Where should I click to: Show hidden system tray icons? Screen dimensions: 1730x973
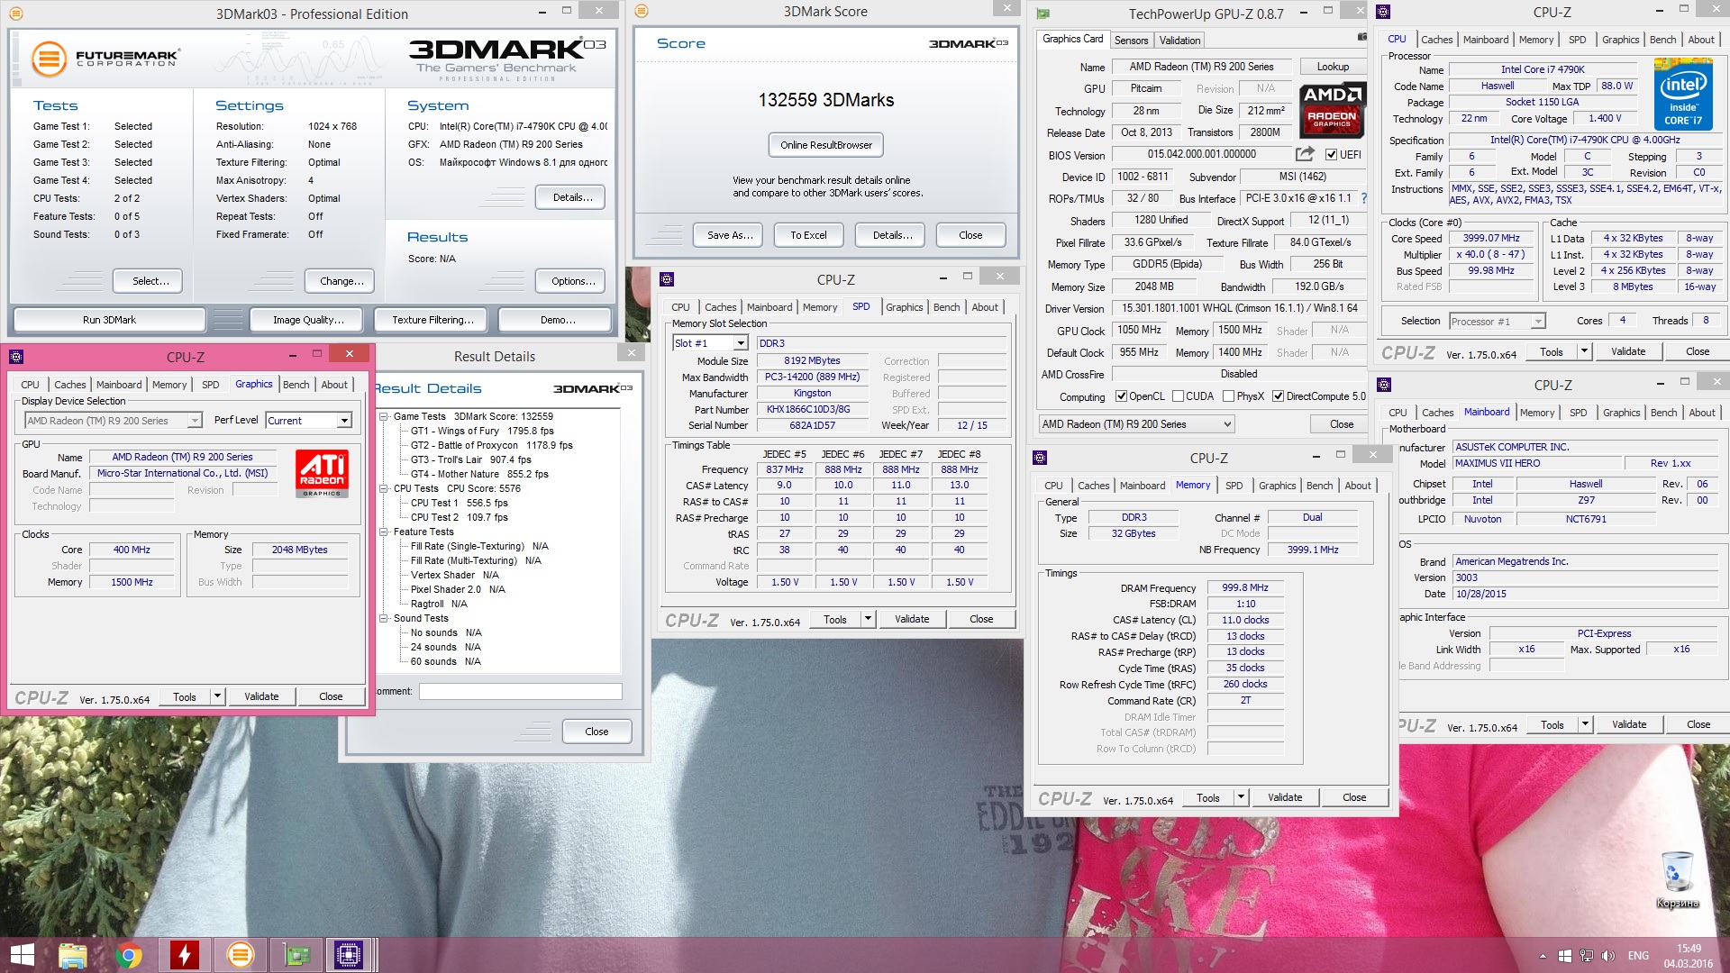pyautogui.click(x=1543, y=956)
